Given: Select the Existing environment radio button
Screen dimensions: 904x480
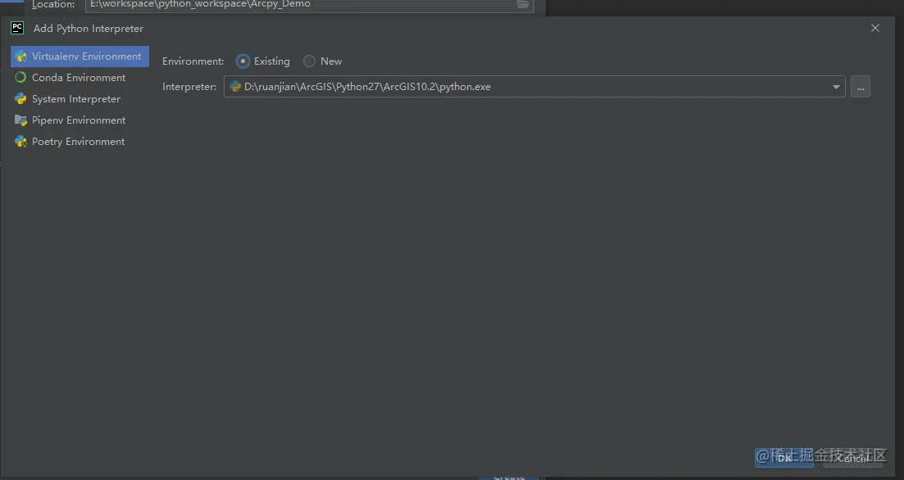Looking at the screenshot, I should click(x=243, y=61).
